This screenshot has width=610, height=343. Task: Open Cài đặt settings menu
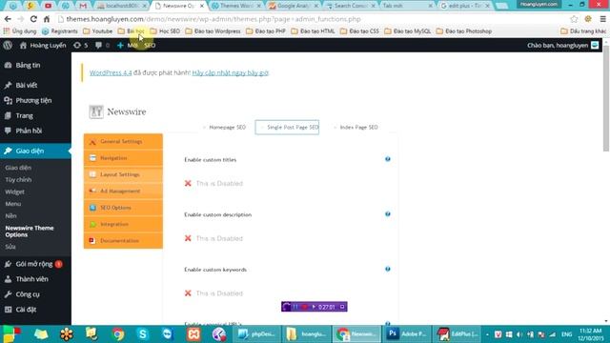click(35, 309)
